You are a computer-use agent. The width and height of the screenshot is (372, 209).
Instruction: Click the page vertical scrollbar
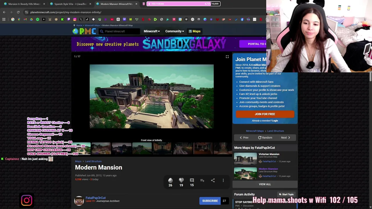pyautogui.click(x=371, y=76)
